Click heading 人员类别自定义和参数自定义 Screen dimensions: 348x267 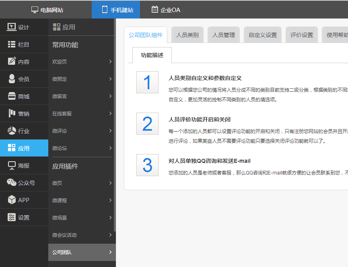pyautogui.click(x=205, y=78)
